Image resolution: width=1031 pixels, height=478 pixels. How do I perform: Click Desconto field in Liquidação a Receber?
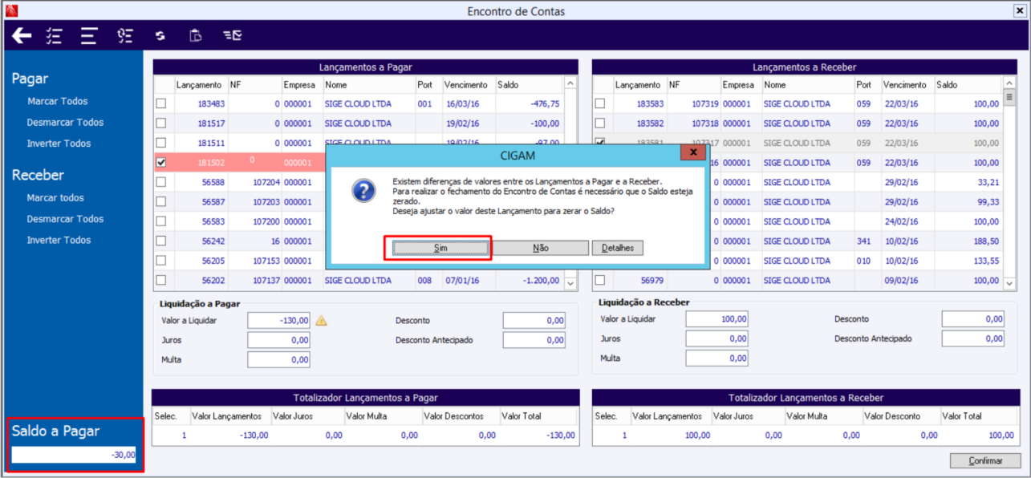pos(973,319)
